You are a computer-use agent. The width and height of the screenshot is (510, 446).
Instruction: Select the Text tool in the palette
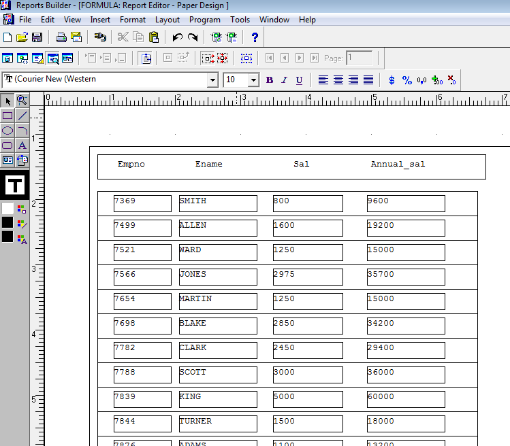22,145
